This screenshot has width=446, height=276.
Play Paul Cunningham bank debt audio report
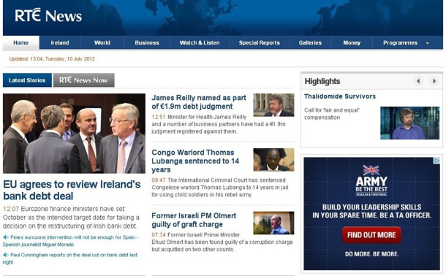pos(6,255)
